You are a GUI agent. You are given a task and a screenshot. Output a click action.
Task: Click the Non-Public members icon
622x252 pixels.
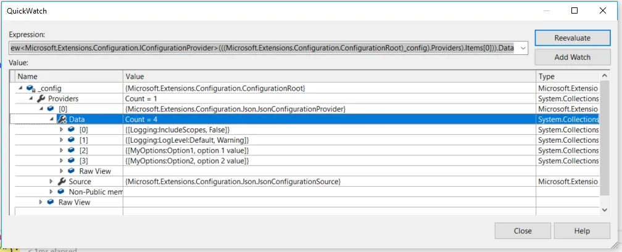pos(61,192)
